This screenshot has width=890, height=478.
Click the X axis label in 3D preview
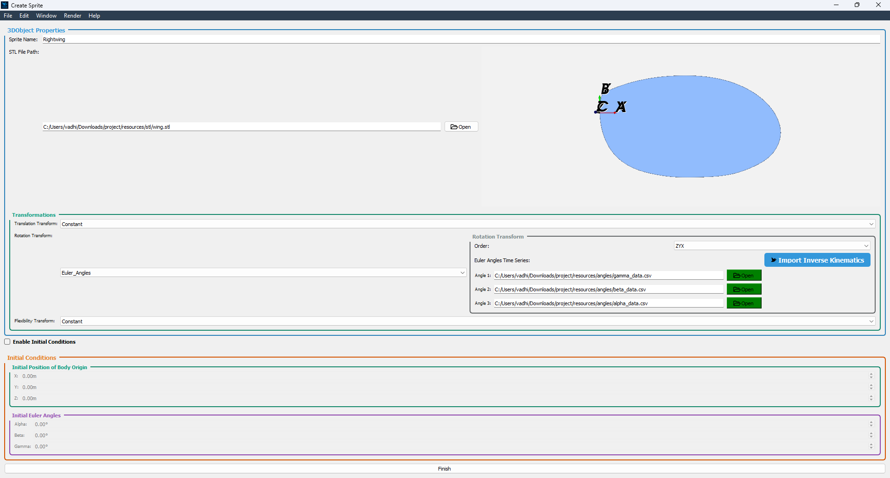tap(621, 107)
